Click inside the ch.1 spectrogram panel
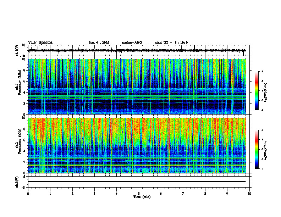The image size is (281, 217). pos(137,87)
